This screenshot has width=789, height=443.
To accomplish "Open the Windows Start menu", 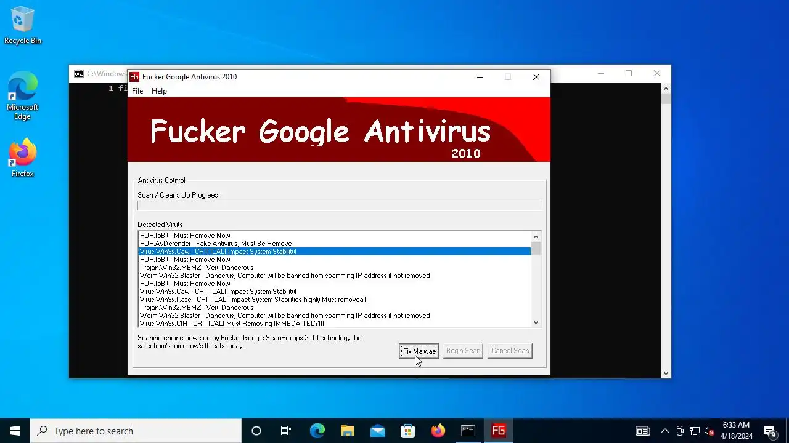I will click(x=15, y=431).
